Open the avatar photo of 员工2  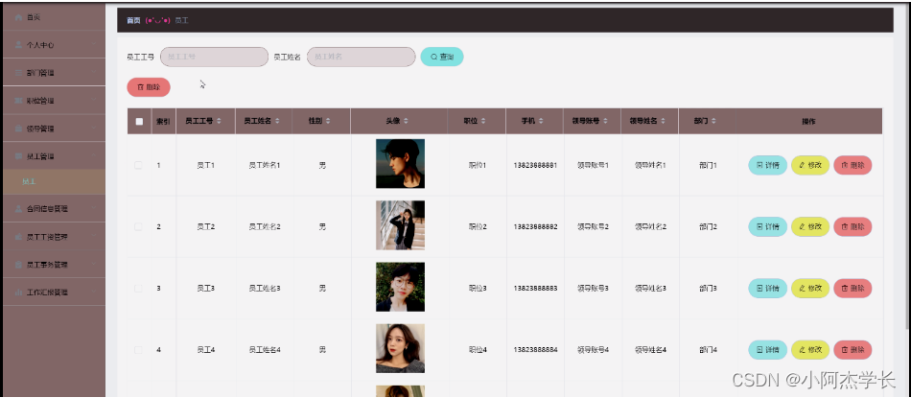pos(400,225)
